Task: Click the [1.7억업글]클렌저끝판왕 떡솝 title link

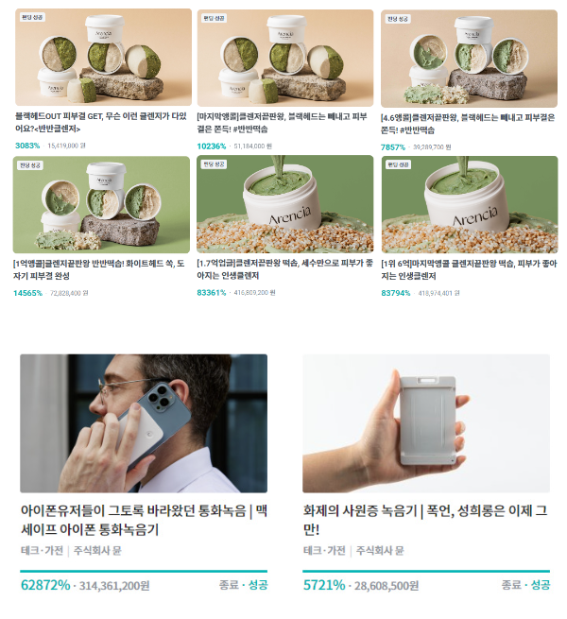Action: 284,269
